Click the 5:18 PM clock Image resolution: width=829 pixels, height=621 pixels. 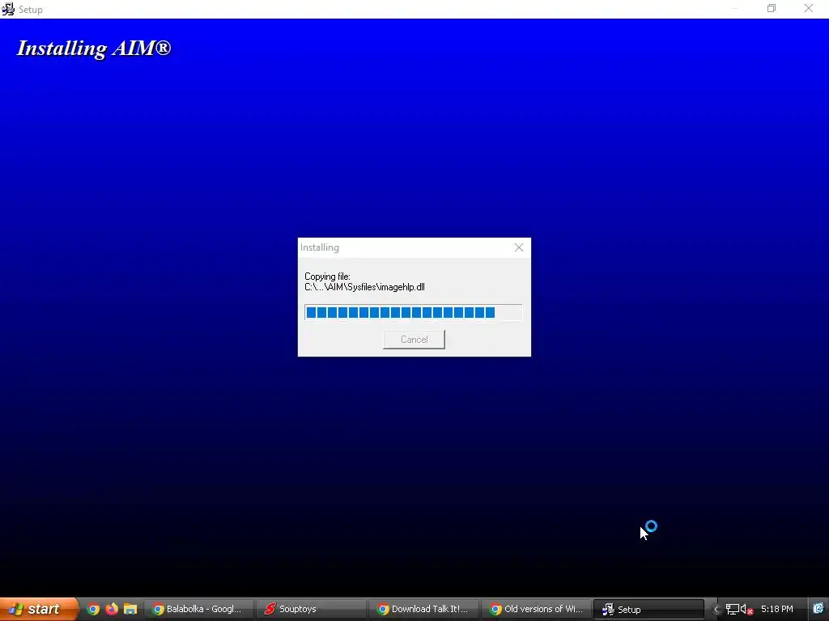click(x=776, y=609)
